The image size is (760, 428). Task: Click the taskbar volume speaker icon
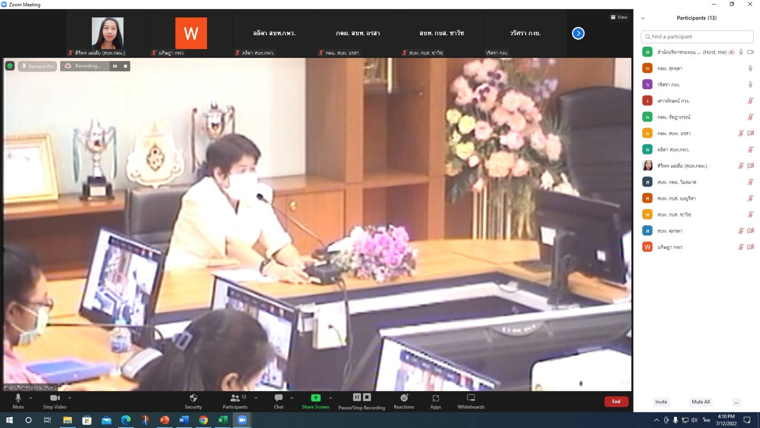[x=694, y=420]
